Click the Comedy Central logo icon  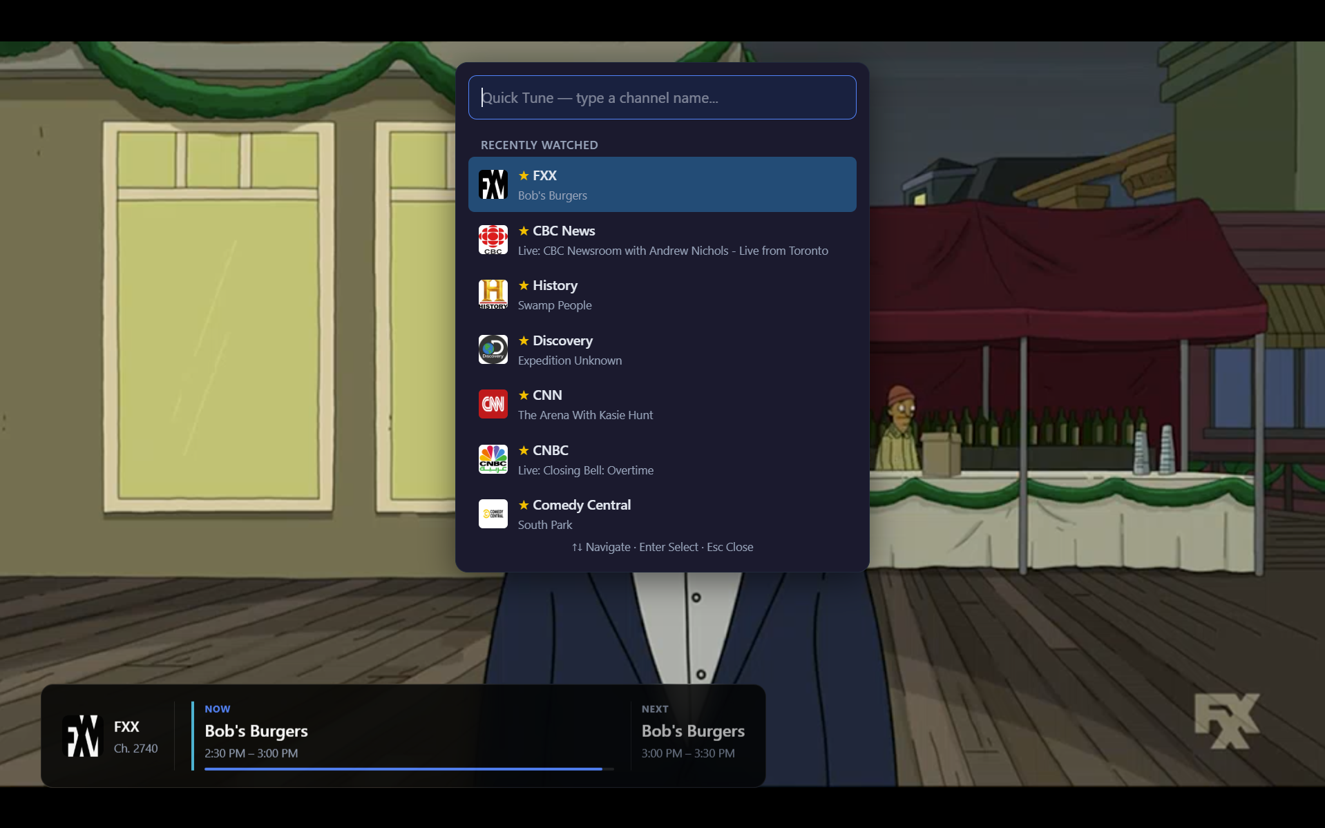pos(493,514)
